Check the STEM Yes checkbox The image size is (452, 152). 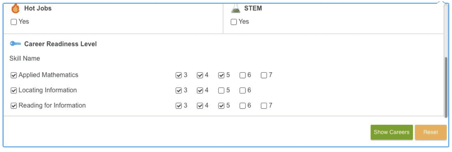click(x=234, y=22)
